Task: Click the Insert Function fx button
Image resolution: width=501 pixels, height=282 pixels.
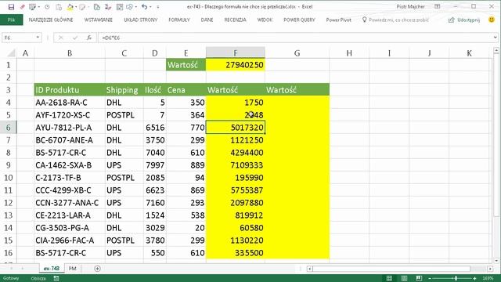Action: point(89,38)
